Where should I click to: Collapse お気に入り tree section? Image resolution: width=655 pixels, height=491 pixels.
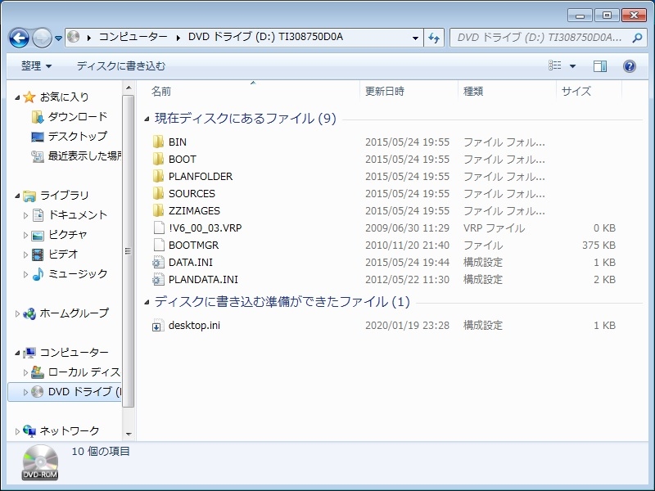17,97
